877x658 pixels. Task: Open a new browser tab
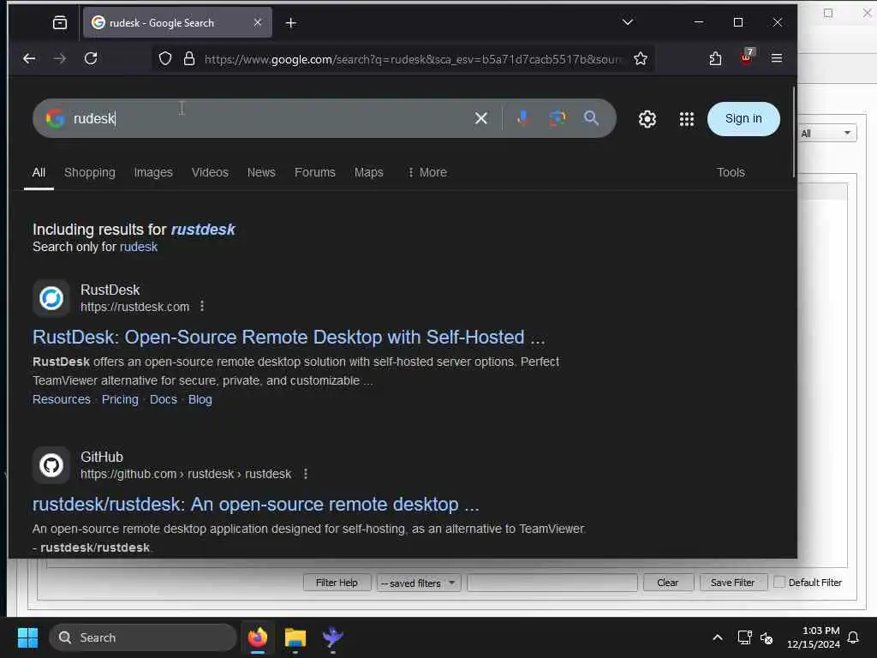coord(290,23)
